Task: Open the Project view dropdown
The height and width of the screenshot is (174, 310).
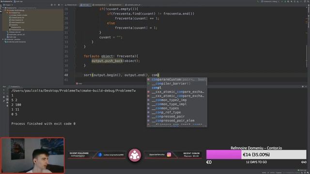Action: pyautogui.click(x=8, y=5)
